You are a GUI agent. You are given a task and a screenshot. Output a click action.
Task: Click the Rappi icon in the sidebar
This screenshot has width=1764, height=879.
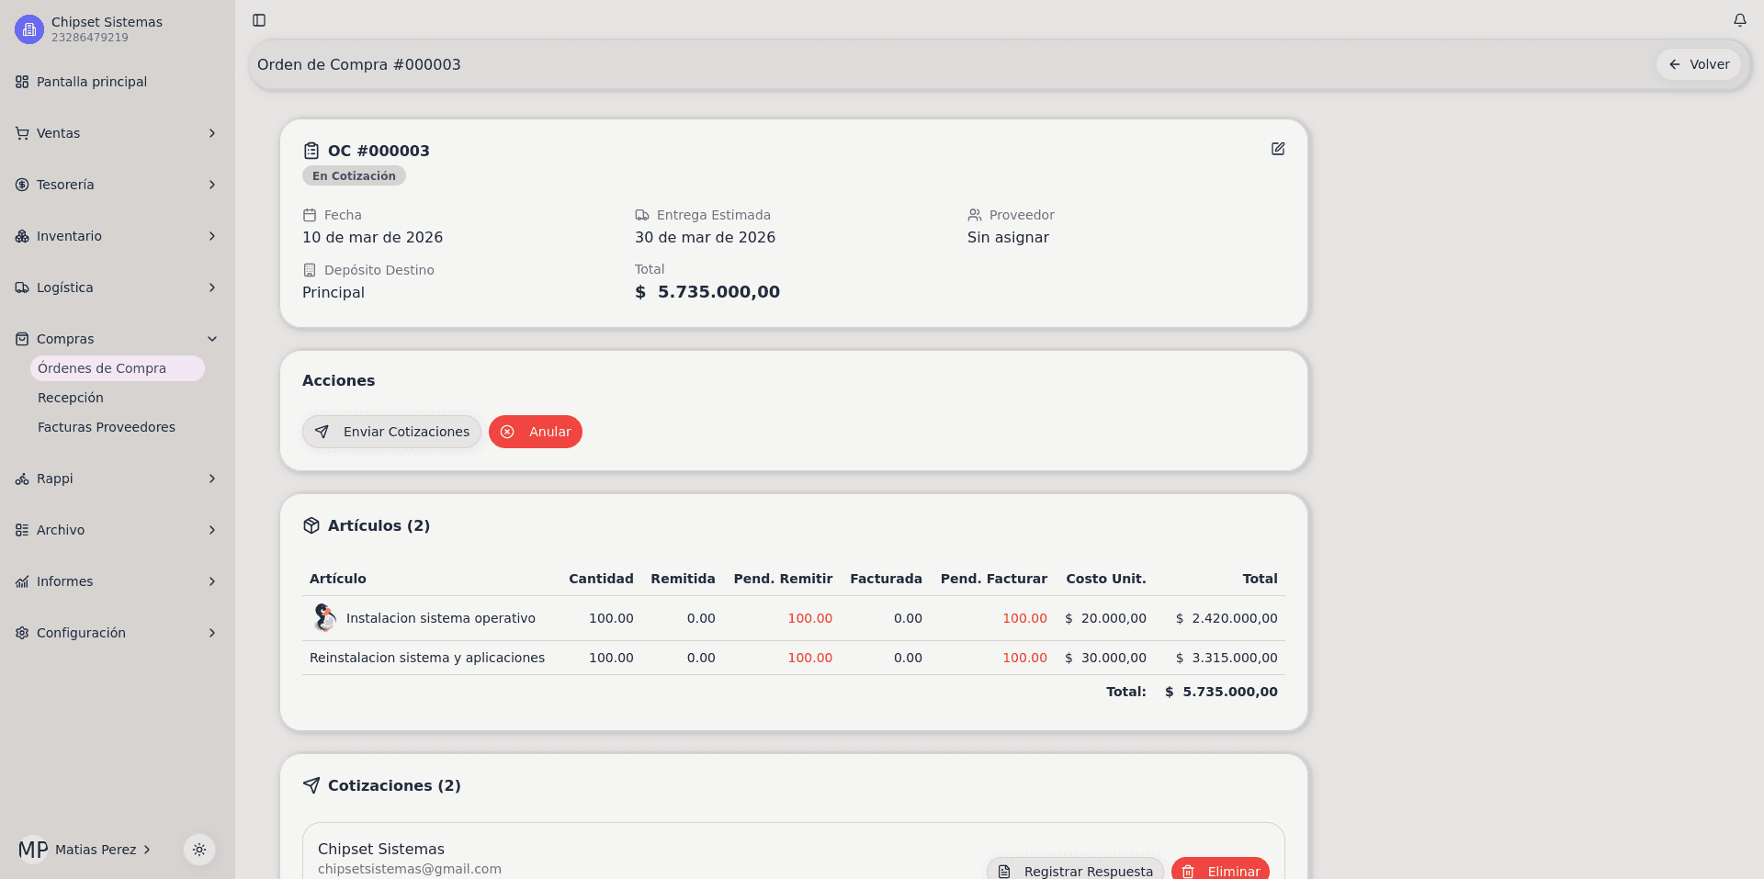22,479
